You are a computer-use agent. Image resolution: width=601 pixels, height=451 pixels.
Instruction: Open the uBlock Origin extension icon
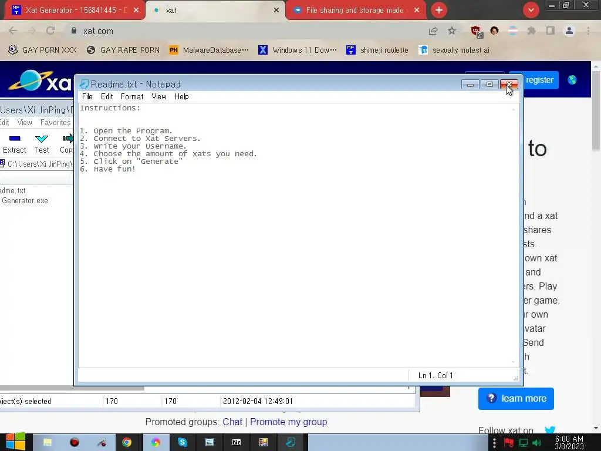[477, 32]
